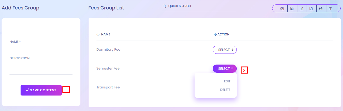Export the list to Excel
This screenshot has width=343, height=111.
292,9
